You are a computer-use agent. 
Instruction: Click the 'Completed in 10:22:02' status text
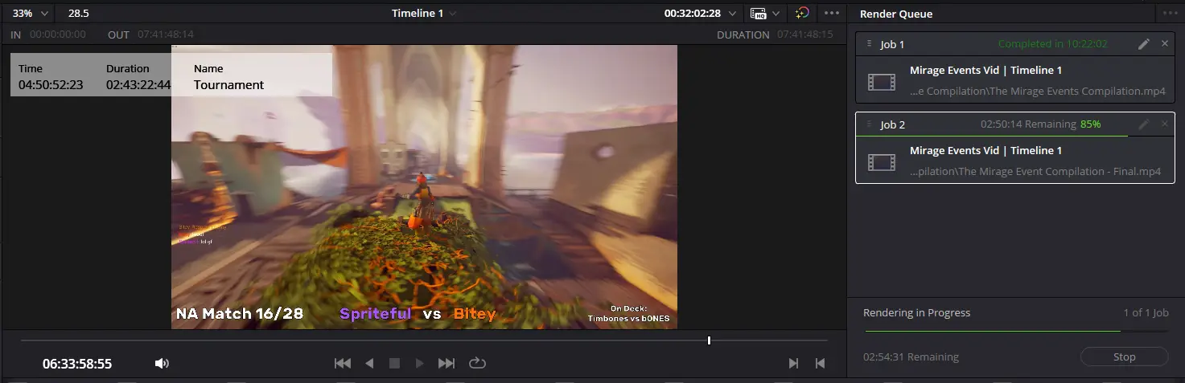tap(1053, 44)
